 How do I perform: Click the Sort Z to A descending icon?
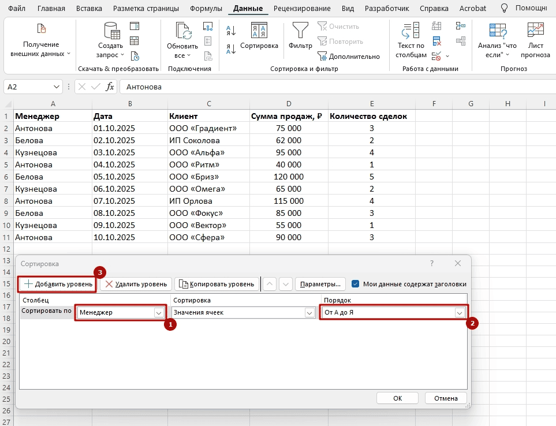point(231,48)
